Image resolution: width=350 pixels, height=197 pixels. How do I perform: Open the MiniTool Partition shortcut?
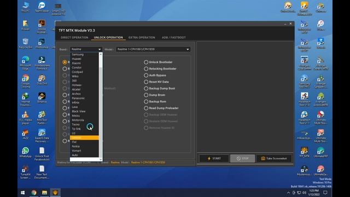(42, 118)
